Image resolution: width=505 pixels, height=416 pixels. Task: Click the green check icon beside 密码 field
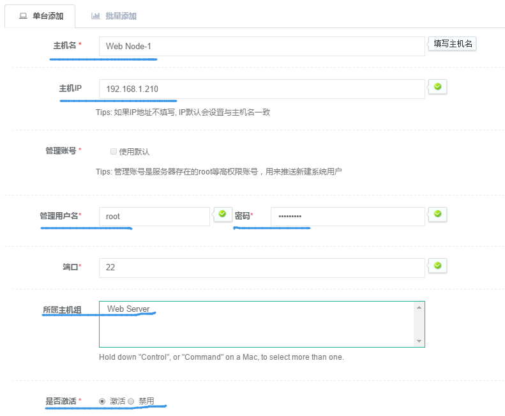[x=437, y=214]
